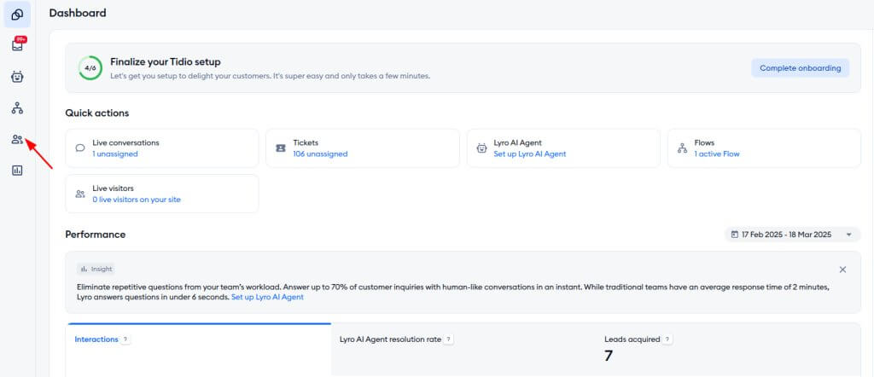Screen dimensions: 874x377
Task: Click help icon beside Lyro resolution rate
Action: 448,339
